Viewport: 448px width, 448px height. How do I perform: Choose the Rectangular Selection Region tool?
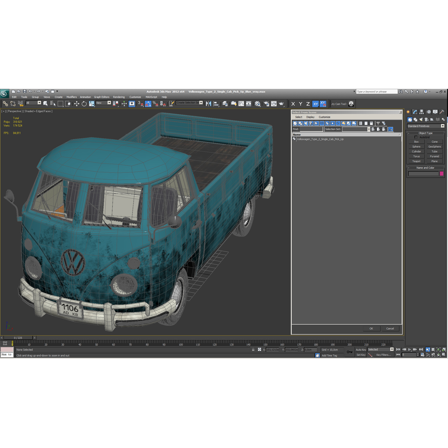click(60, 104)
